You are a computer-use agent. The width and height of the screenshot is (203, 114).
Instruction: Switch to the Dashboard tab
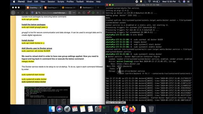[87, 8]
